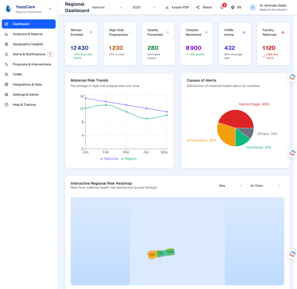Click the Facility Referrals card icon
This screenshot has height=289, width=297.
[x=283, y=32]
